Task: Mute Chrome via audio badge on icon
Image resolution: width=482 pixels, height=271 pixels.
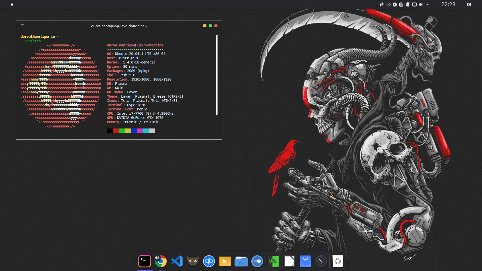Action: [x=157, y=257]
